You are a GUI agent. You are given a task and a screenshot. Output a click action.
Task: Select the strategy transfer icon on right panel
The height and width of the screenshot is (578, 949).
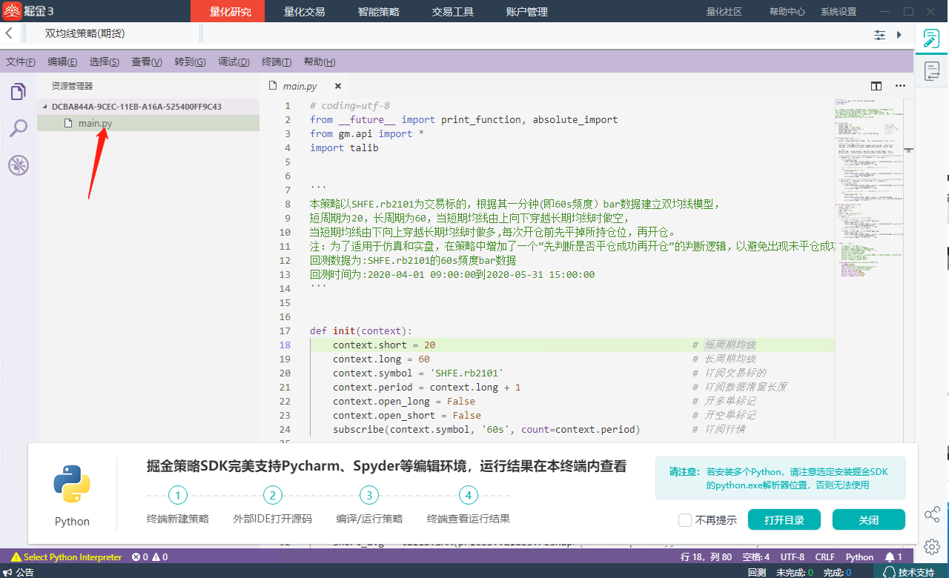point(932,71)
